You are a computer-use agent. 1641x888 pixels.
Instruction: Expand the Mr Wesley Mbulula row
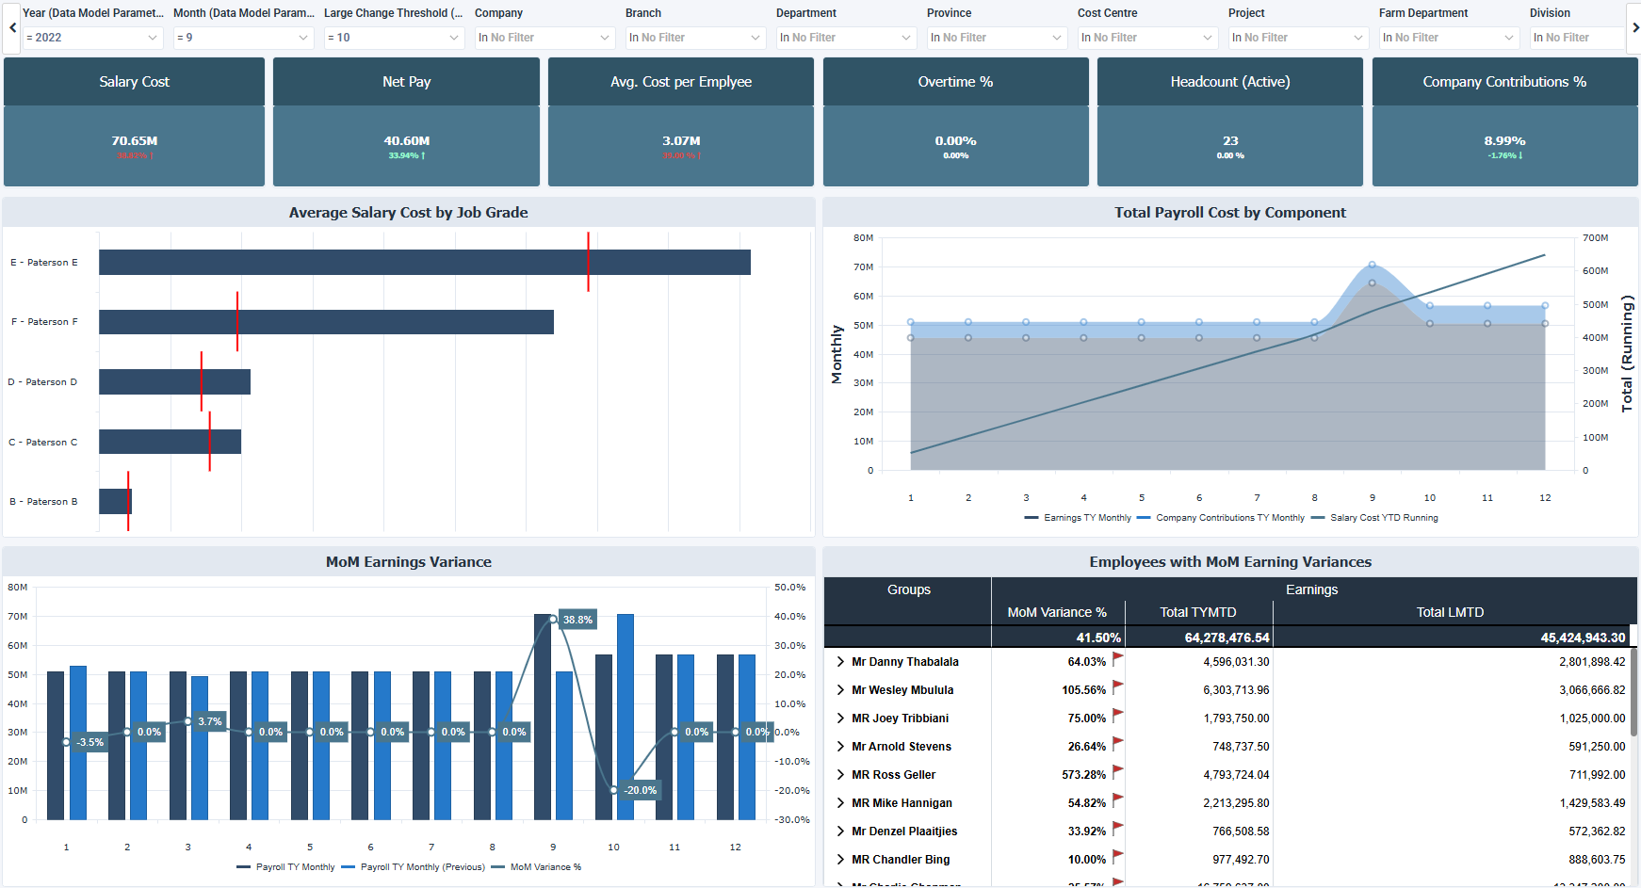840,690
